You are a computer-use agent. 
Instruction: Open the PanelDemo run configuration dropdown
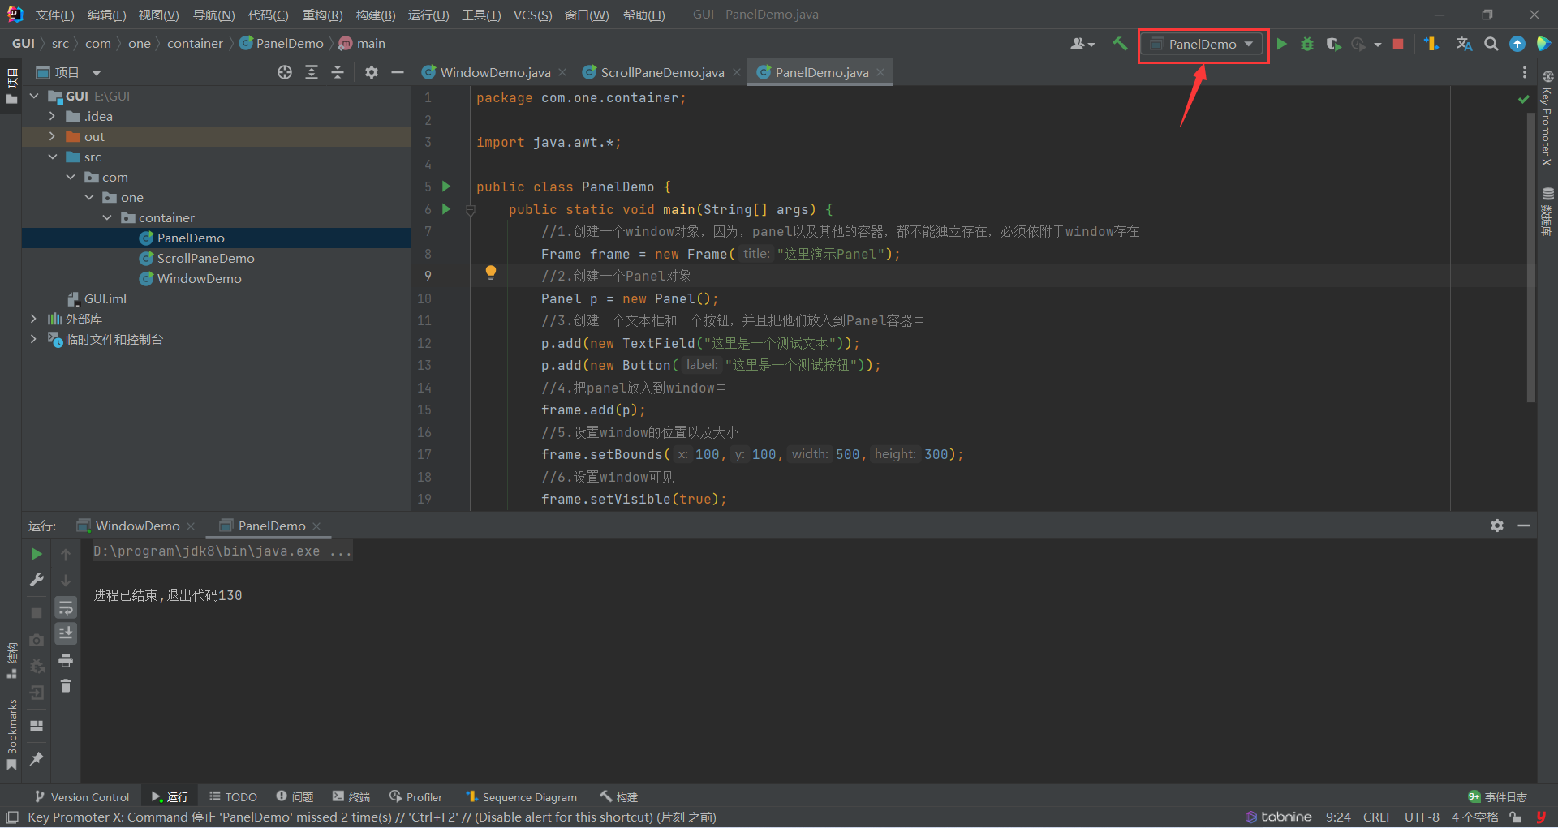pos(1202,44)
